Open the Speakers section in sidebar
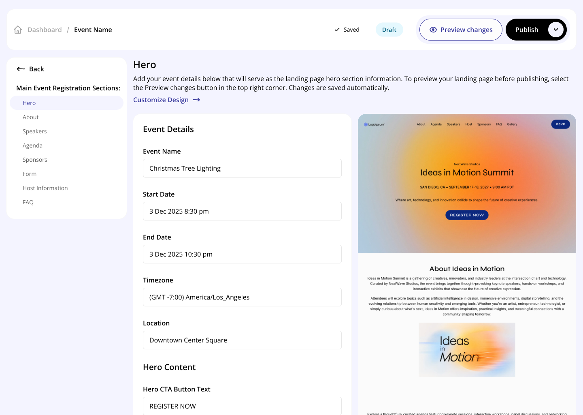Image resolution: width=583 pixels, height=415 pixels. pyautogui.click(x=34, y=131)
